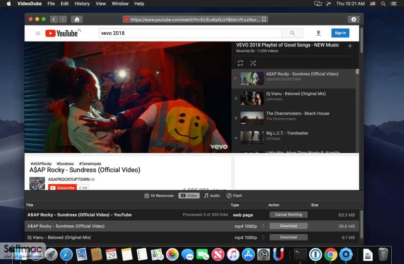The width and height of the screenshot is (404, 264).
Task: Go to YouTube home via its logo
Action: coord(62,33)
